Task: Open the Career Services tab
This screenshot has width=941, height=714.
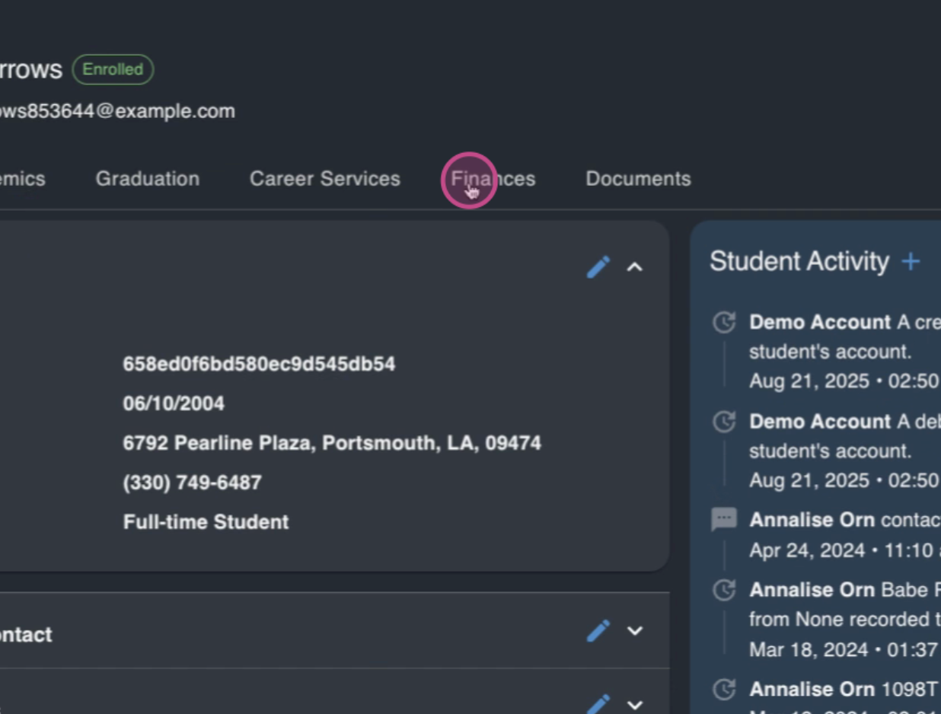Action: click(325, 179)
